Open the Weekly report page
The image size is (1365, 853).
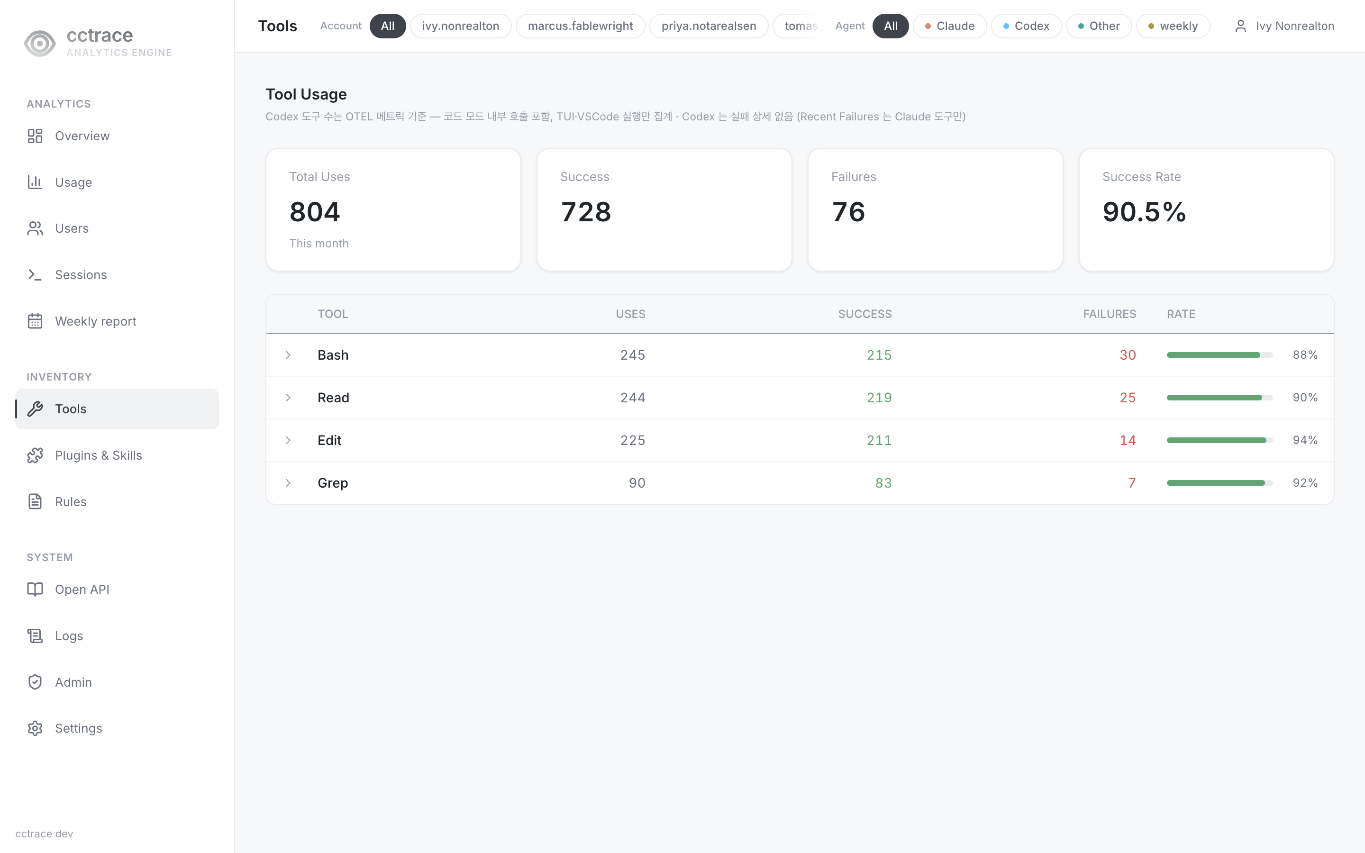(117, 321)
